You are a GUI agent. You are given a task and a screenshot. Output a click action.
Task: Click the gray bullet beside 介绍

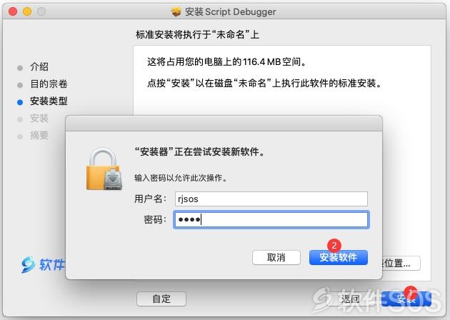pyautogui.click(x=20, y=68)
